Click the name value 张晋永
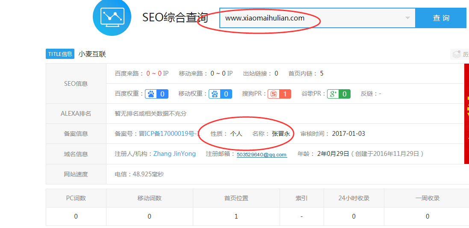This screenshot has width=469, height=228. click(x=281, y=134)
